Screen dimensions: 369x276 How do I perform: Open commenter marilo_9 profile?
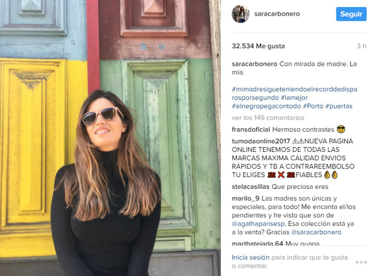245,198
